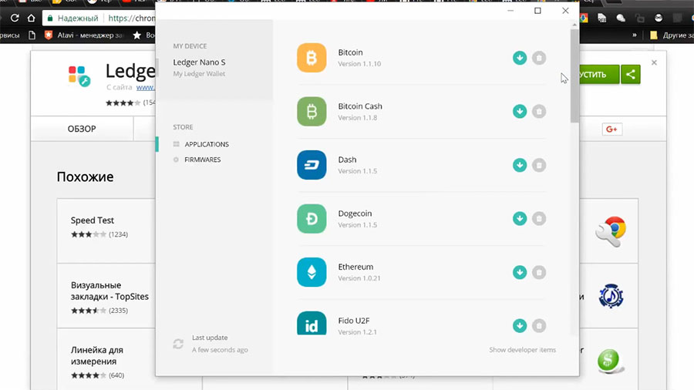Viewport: 694px width, 390px height.
Task: Close the Chrome web store overlay
Action: click(x=654, y=62)
